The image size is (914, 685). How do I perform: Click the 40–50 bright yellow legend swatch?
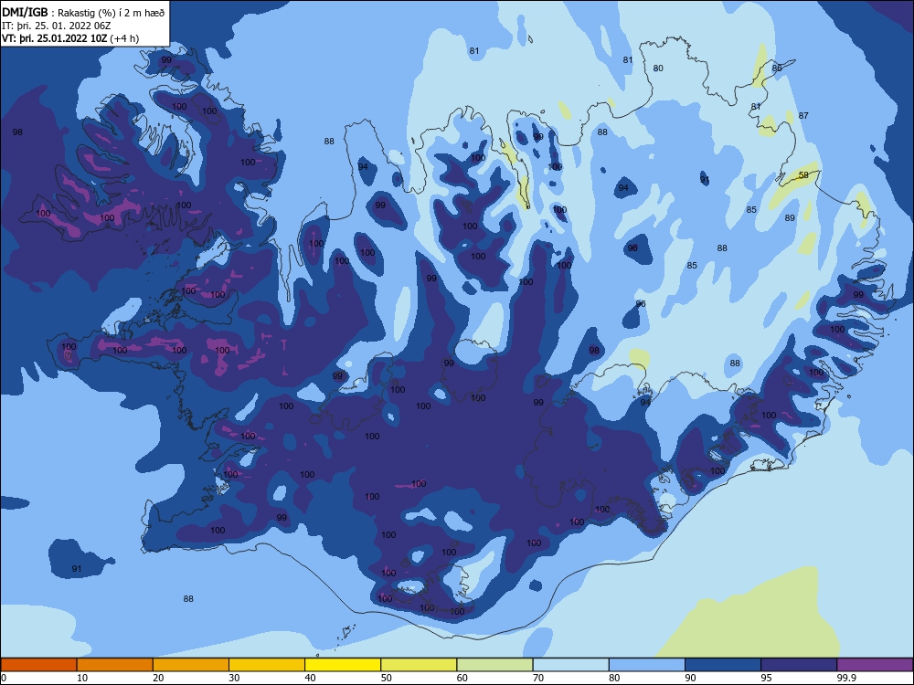pyautogui.click(x=343, y=665)
